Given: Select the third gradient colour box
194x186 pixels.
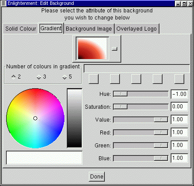Looking at the screenshot, I should (x=136, y=79).
